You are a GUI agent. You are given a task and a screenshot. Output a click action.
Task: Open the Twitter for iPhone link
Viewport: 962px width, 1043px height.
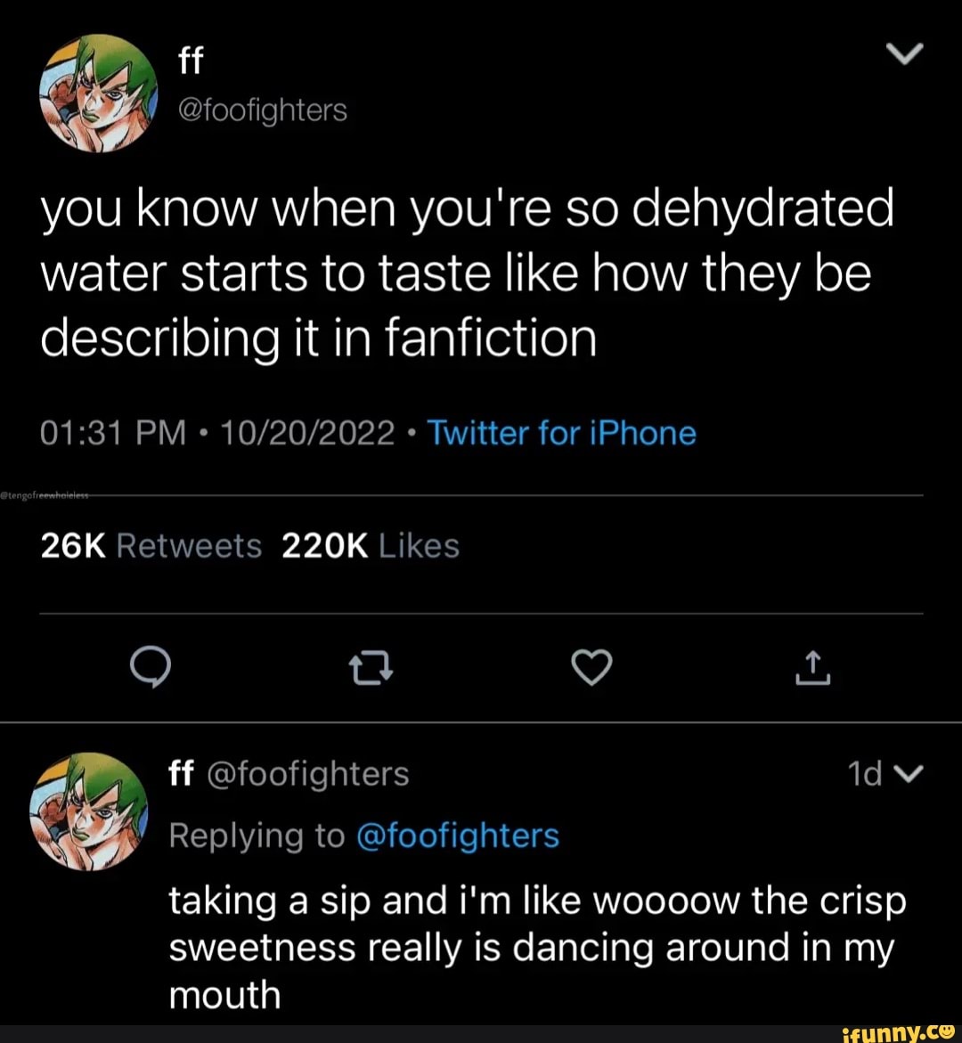click(x=561, y=433)
